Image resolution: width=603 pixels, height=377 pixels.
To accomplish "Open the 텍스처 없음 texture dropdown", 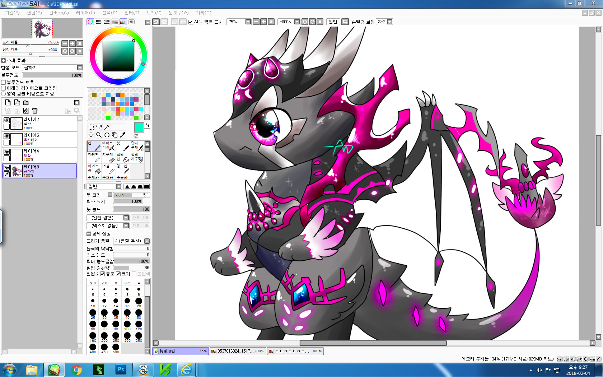I will (108, 225).
